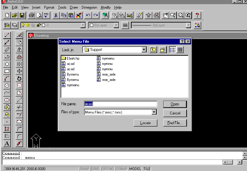Select the Move tool with four arrows
247x171 pixels.
click(20, 71)
